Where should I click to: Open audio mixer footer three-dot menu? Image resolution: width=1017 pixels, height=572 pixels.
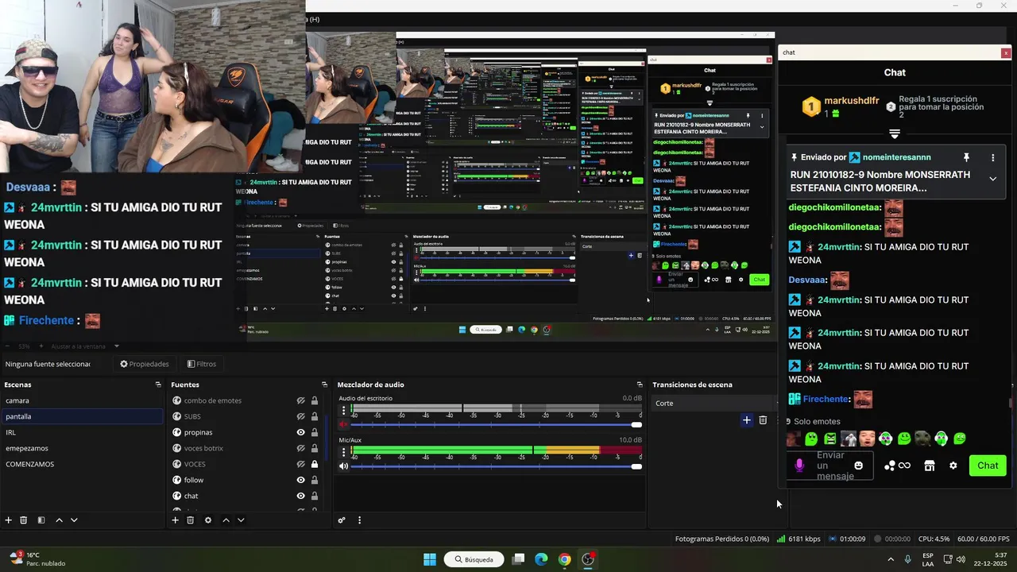tap(359, 520)
